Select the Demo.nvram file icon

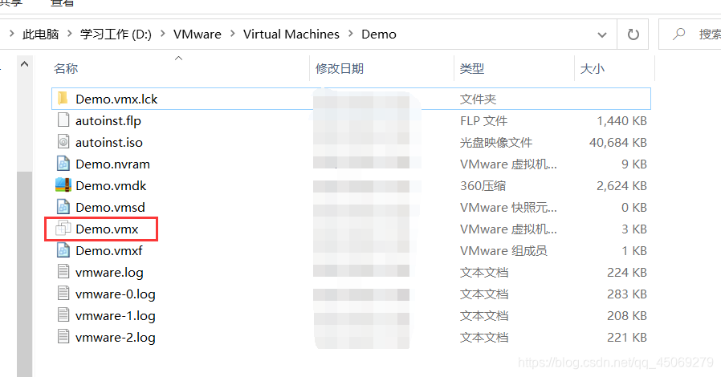(x=63, y=164)
